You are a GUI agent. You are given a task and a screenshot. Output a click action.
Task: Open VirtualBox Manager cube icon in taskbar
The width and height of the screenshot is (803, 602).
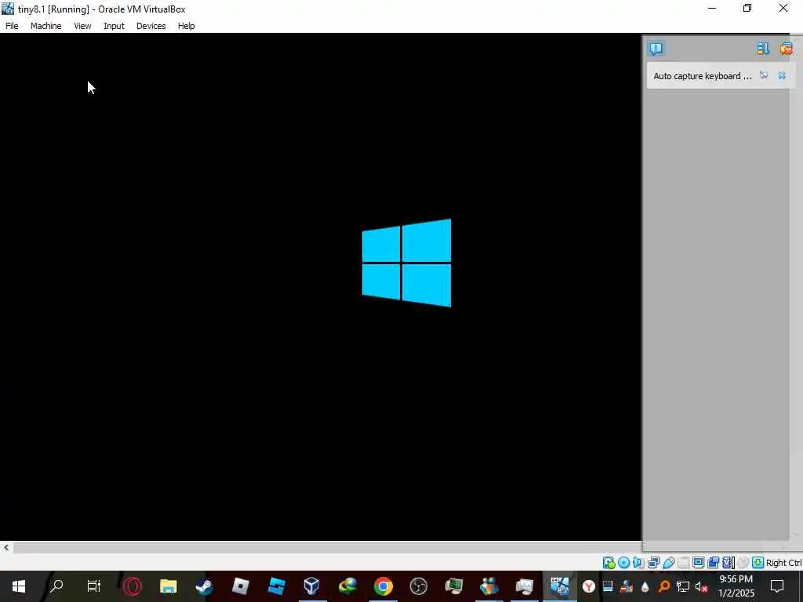(x=311, y=586)
